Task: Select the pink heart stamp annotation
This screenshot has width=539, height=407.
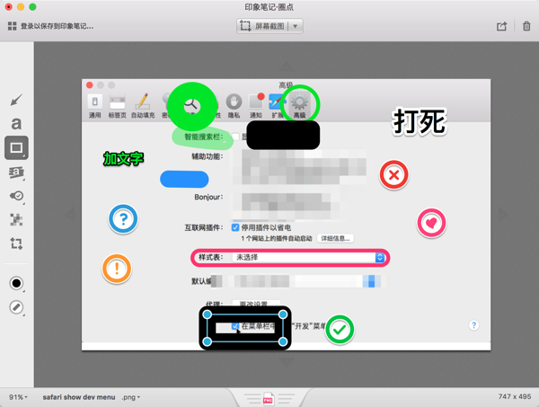Action: pos(431,223)
